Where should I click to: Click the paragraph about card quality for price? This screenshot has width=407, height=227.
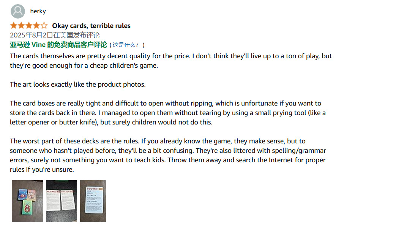click(171, 61)
